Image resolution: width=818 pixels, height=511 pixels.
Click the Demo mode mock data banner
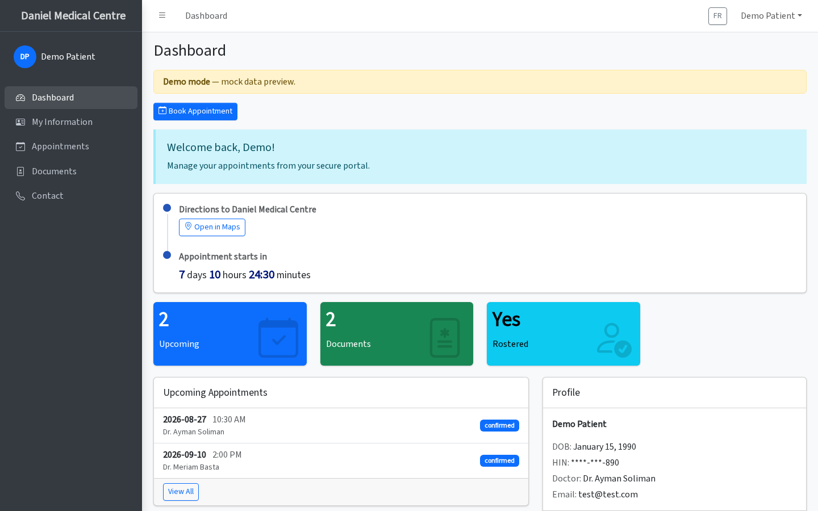480,82
